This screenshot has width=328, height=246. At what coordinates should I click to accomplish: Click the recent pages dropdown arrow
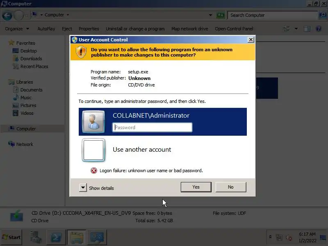click(x=26, y=15)
